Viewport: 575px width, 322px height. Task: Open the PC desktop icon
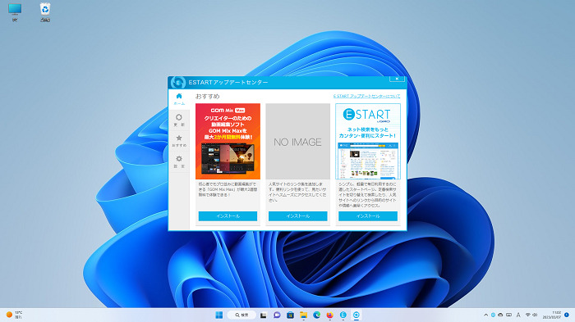[15, 12]
